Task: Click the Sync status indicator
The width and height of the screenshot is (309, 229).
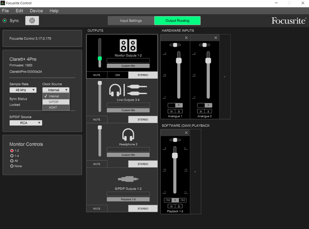Action: pyautogui.click(x=5, y=20)
